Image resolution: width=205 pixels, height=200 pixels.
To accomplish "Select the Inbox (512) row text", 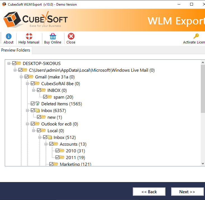I will (x=65, y=137).
